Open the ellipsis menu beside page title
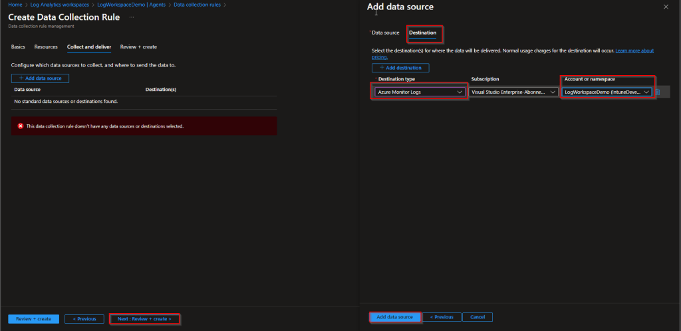 [132, 17]
